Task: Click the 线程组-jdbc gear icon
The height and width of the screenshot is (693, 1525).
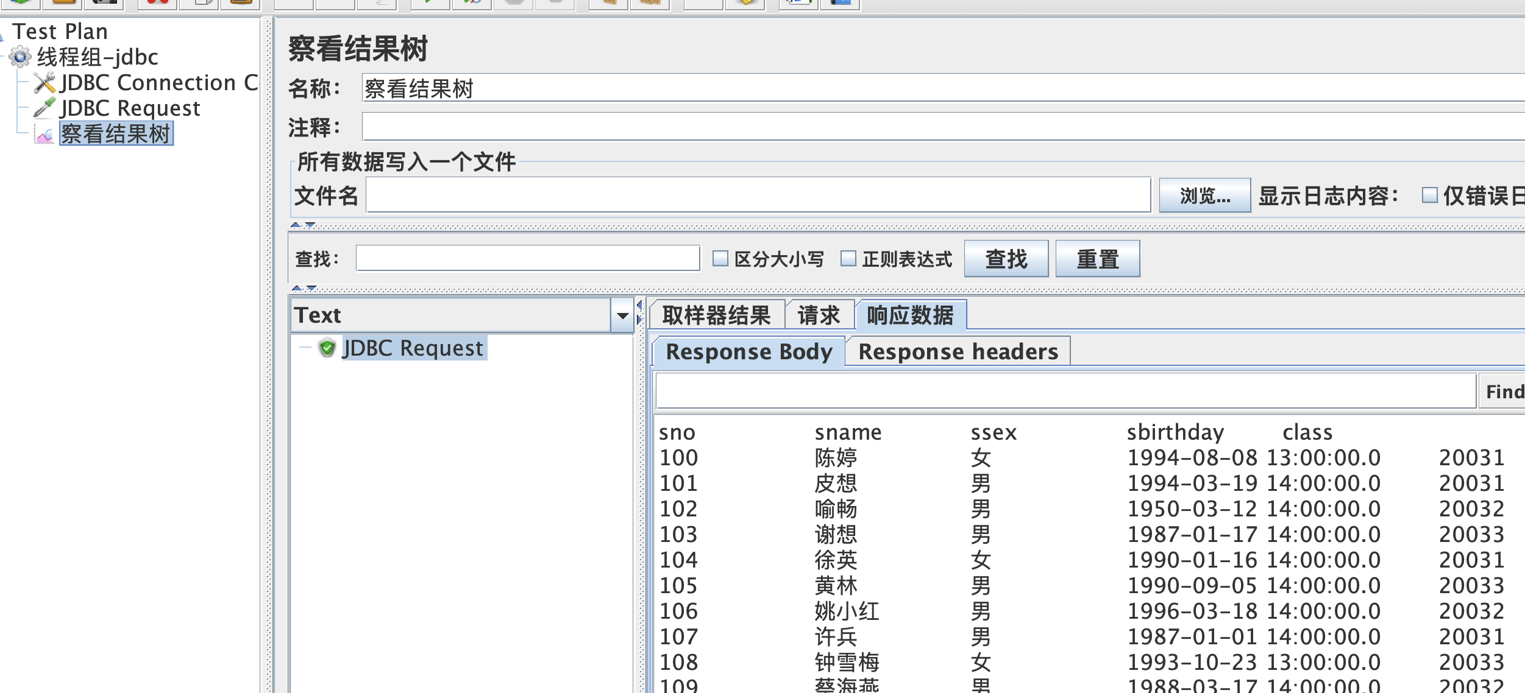Action: coord(20,57)
